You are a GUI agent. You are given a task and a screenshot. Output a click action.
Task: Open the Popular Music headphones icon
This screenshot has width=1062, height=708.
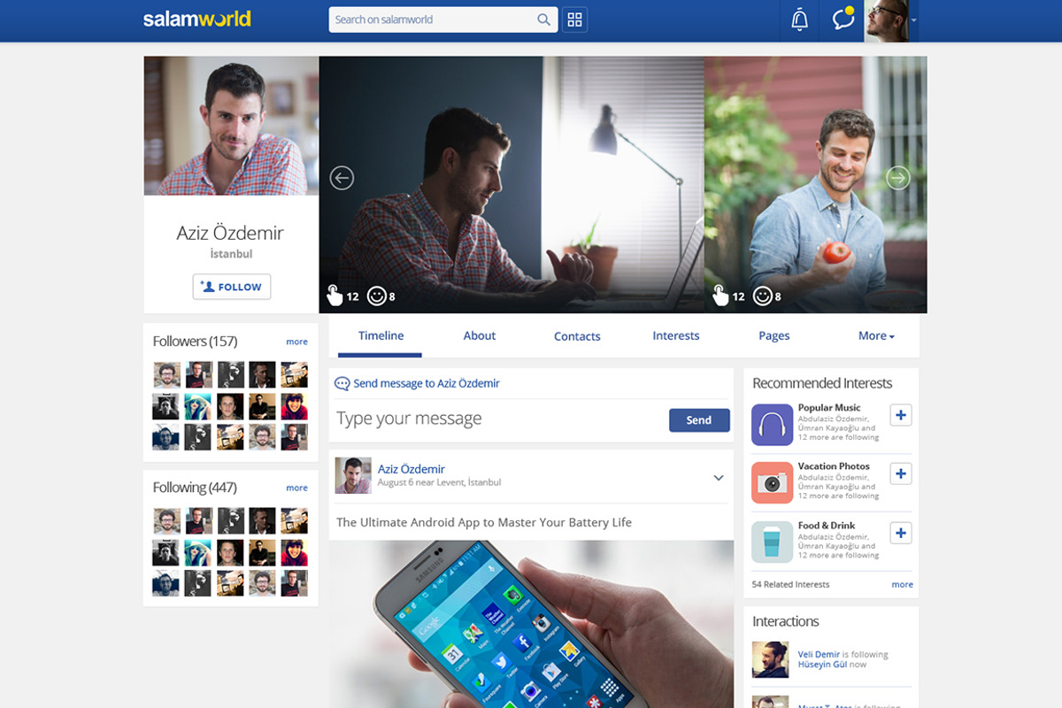pos(772,425)
